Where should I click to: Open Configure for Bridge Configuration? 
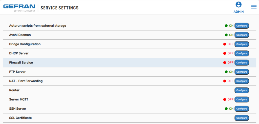pyautogui.click(x=242, y=44)
